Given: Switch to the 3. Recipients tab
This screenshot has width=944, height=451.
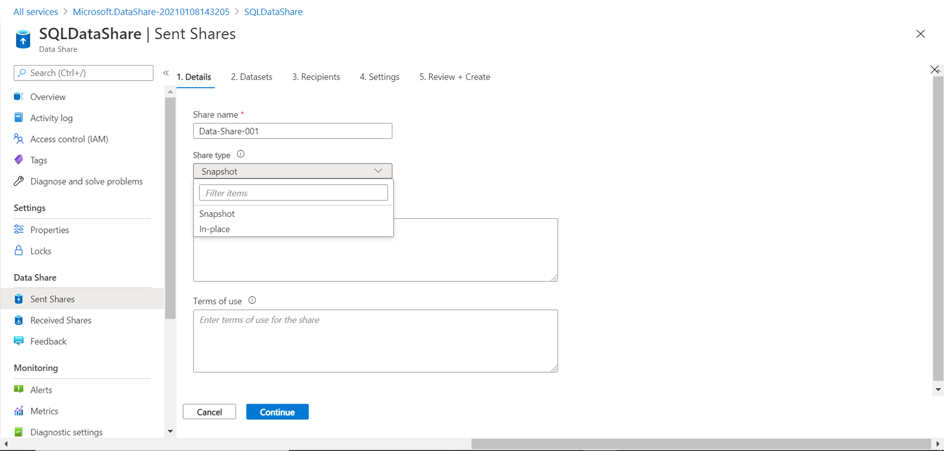Looking at the screenshot, I should click(x=316, y=77).
